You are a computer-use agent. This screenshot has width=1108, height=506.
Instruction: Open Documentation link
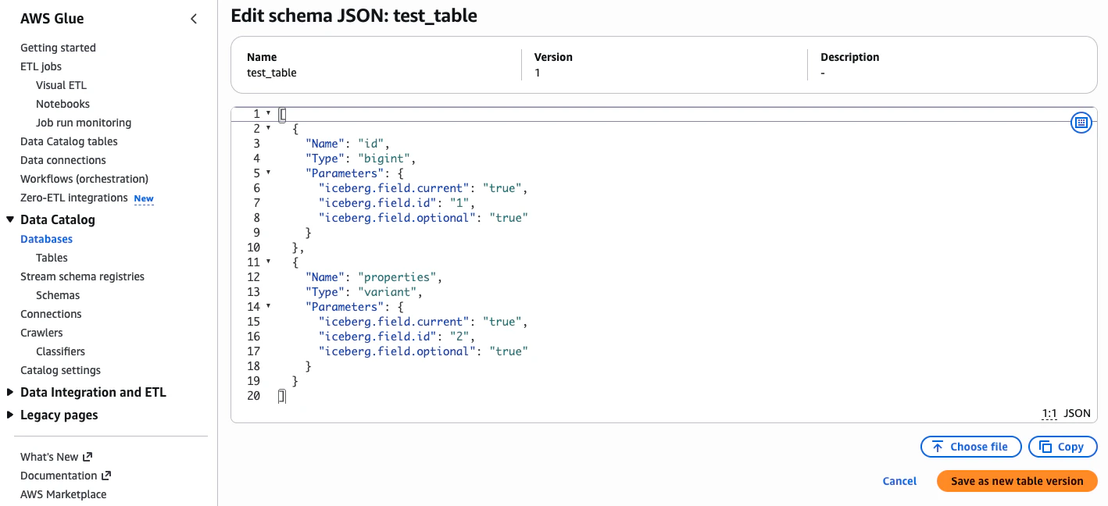pyautogui.click(x=59, y=476)
